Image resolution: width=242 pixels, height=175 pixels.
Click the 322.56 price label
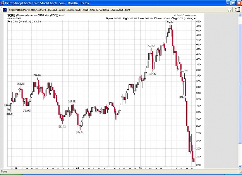click(72, 101)
